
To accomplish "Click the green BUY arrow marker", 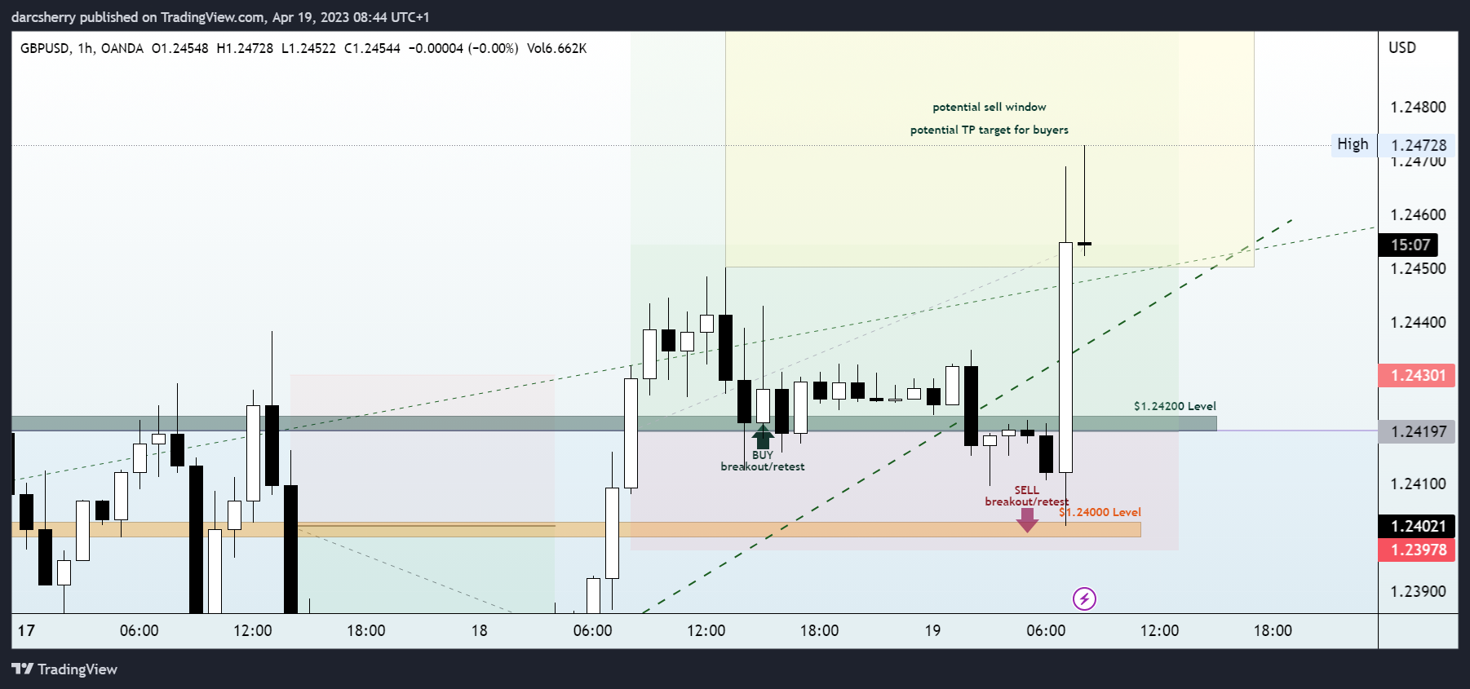I will 763,437.
